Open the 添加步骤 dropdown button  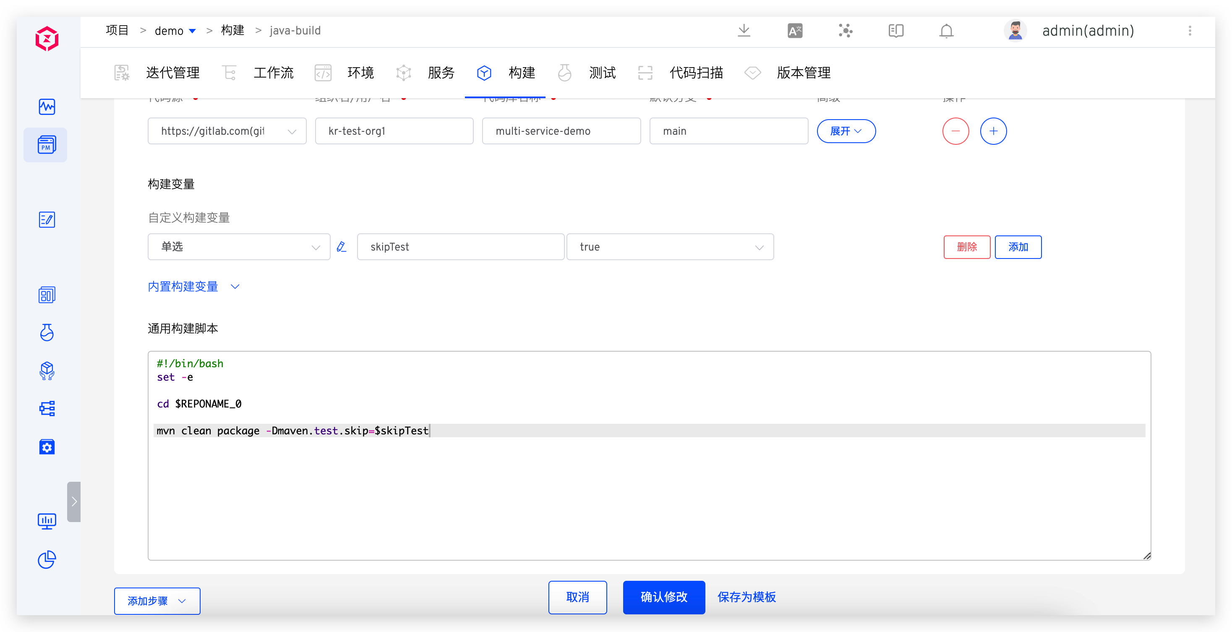tap(157, 601)
